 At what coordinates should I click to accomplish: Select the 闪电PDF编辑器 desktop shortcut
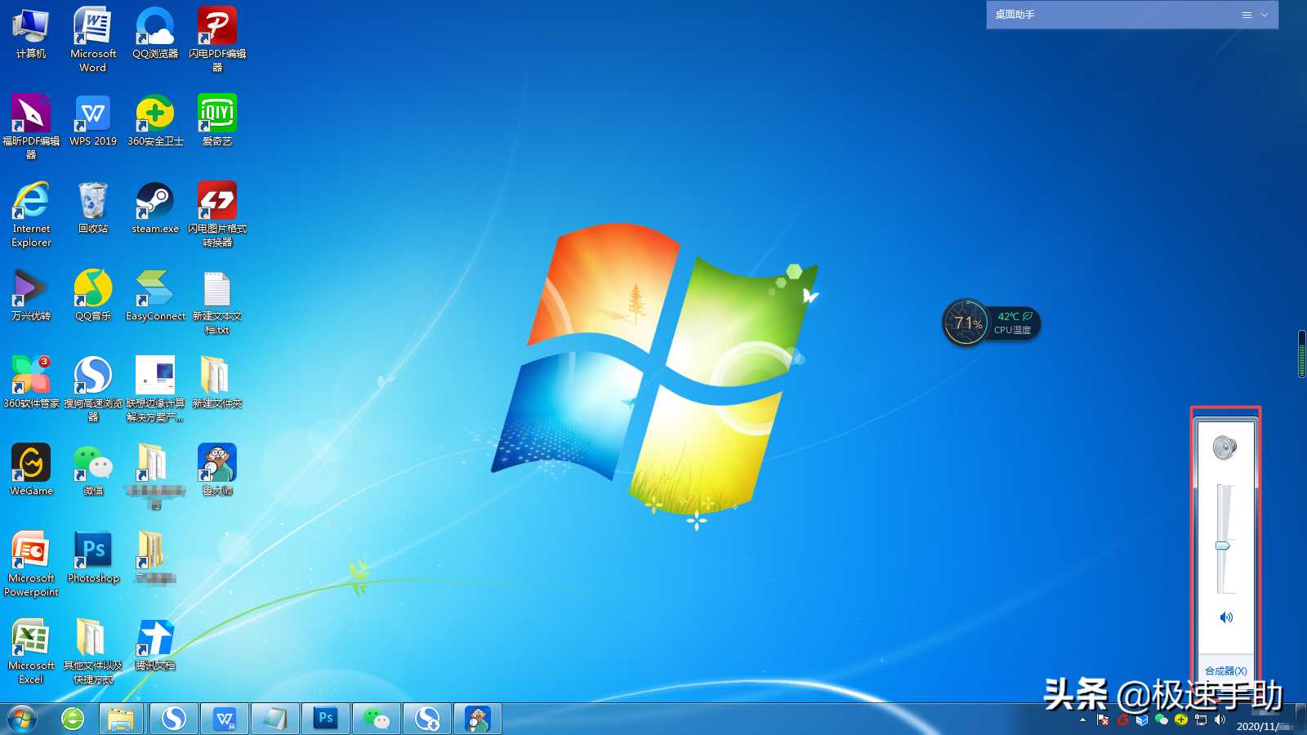coord(217,39)
